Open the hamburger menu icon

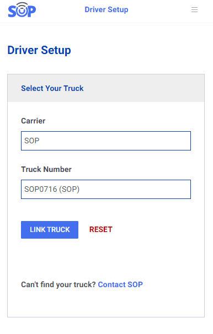click(x=194, y=10)
